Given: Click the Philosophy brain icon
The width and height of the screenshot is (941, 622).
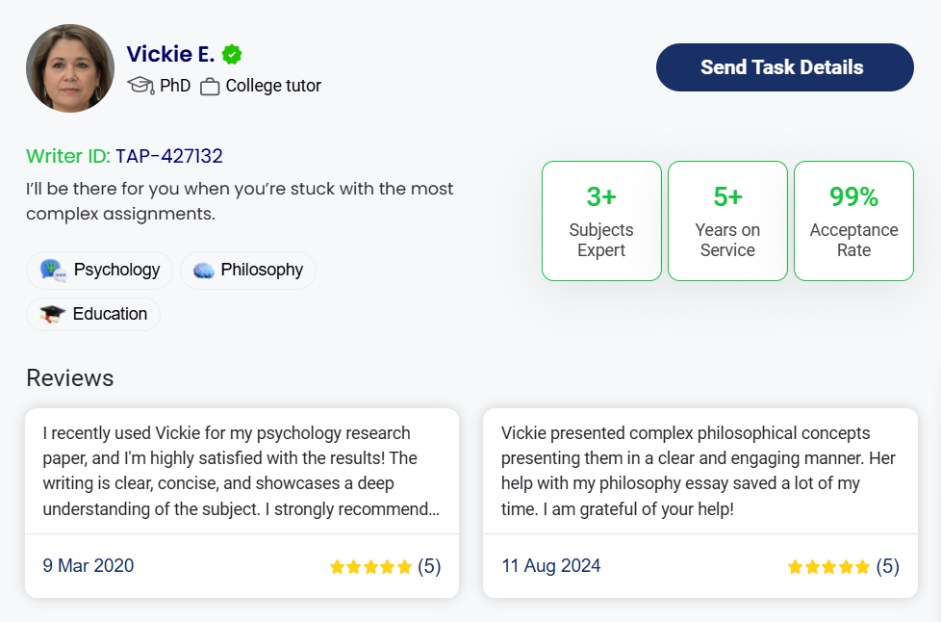Looking at the screenshot, I should (203, 271).
